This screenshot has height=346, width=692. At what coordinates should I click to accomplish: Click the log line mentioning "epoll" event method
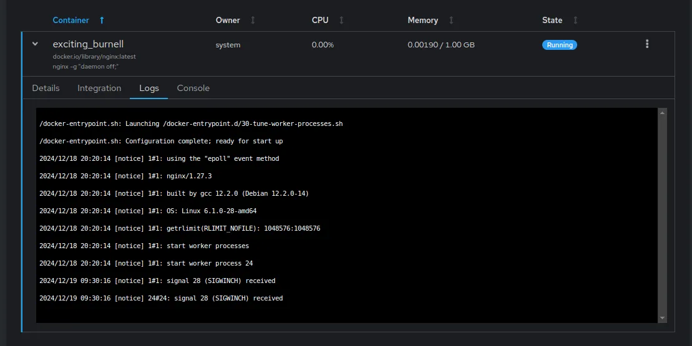click(x=159, y=159)
